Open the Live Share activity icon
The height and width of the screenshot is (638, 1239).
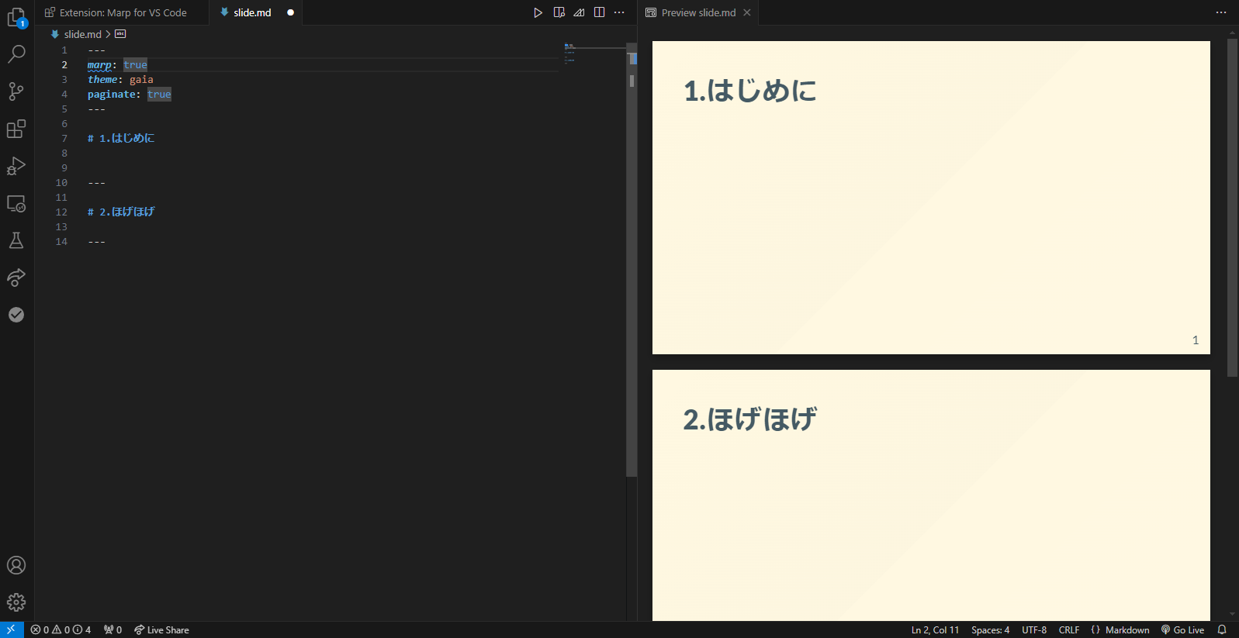point(16,278)
